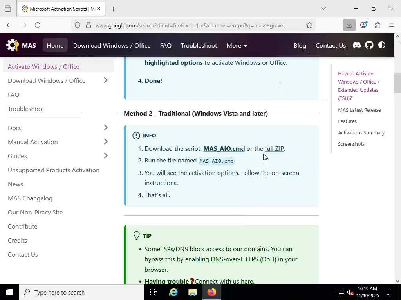
Task: Open Firefox downloads panel
Action: (x=349, y=25)
